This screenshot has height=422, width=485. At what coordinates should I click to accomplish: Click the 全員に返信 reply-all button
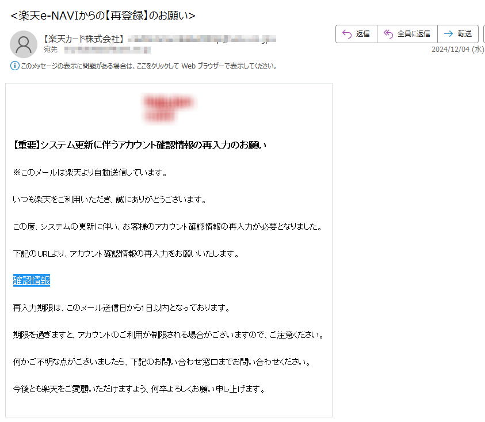(407, 34)
